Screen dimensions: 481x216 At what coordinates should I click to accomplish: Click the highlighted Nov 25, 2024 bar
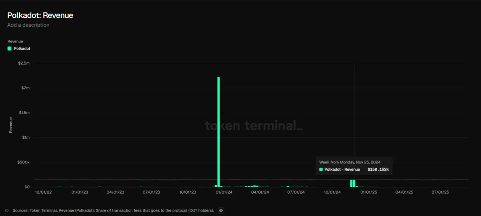354,183
